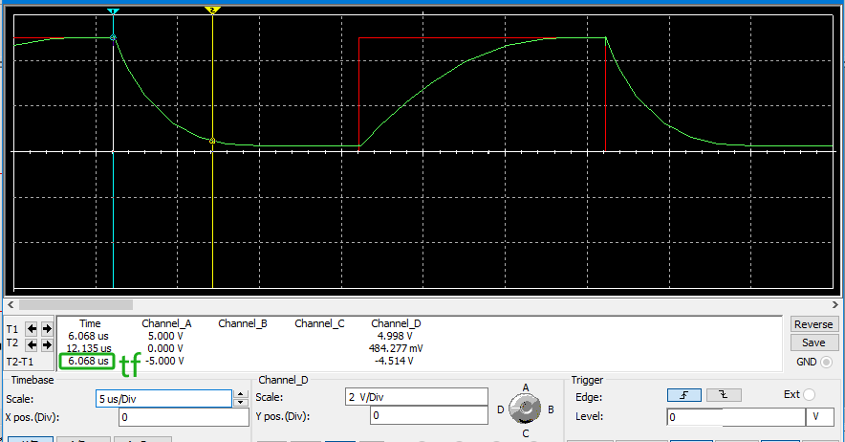The width and height of the screenshot is (845, 442).
Task: Select the yellow T2 cursor marker triangle
Action: (213, 11)
